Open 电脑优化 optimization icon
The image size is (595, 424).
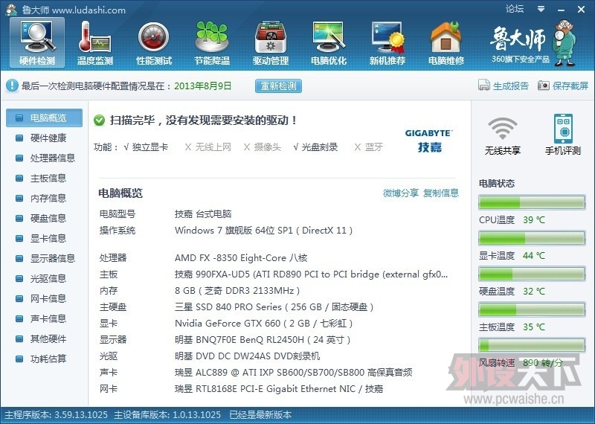329,43
